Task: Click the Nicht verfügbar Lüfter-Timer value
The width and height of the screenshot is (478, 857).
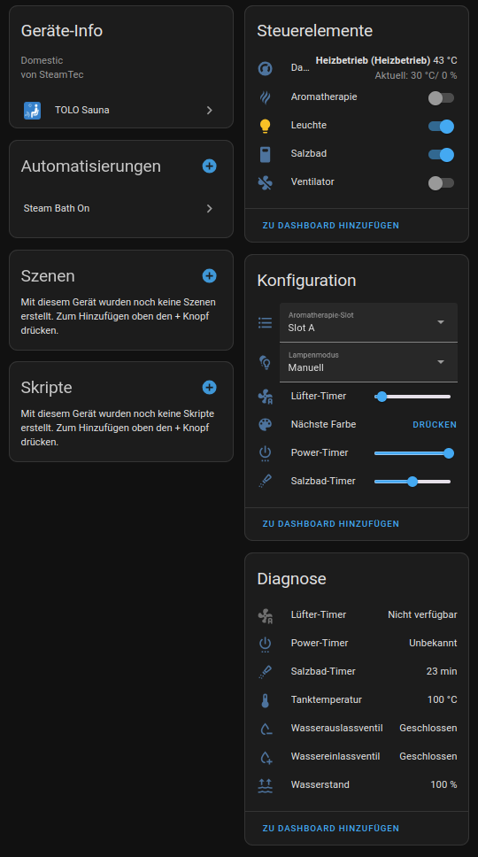Action: pyautogui.click(x=422, y=615)
